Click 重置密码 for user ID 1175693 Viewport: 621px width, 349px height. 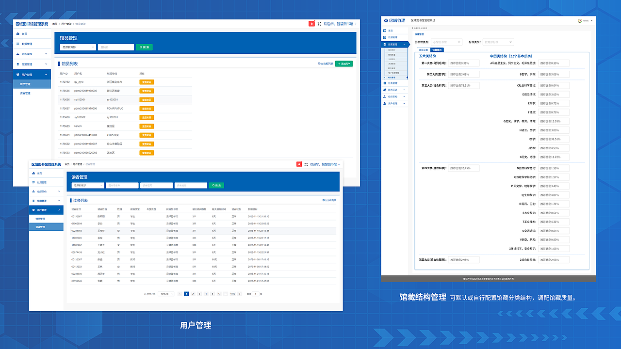coord(147,153)
